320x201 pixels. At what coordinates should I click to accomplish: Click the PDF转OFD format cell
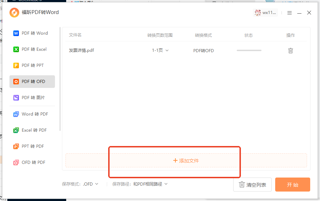pos(203,51)
